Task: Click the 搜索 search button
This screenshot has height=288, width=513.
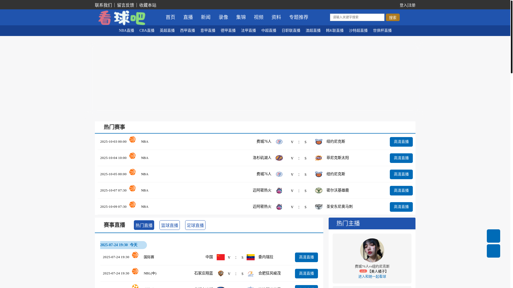Action: point(393,17)
